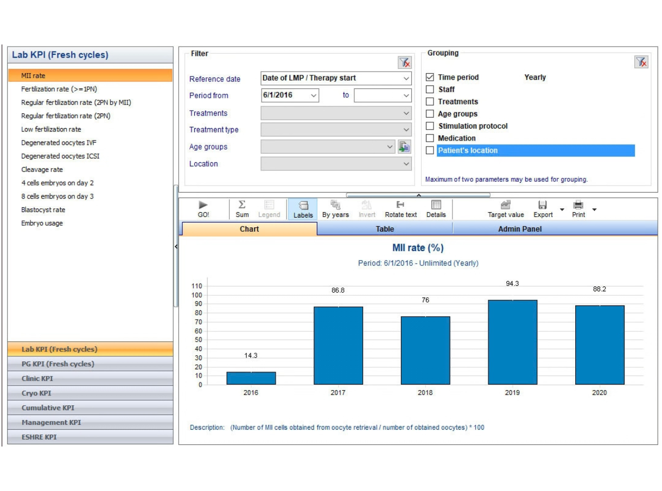Click the Export disk icon
This screenshot has height=491, width=662.
[542, 205]
